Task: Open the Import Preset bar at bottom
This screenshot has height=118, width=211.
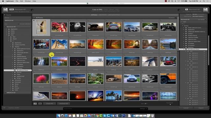Action: 105,108
